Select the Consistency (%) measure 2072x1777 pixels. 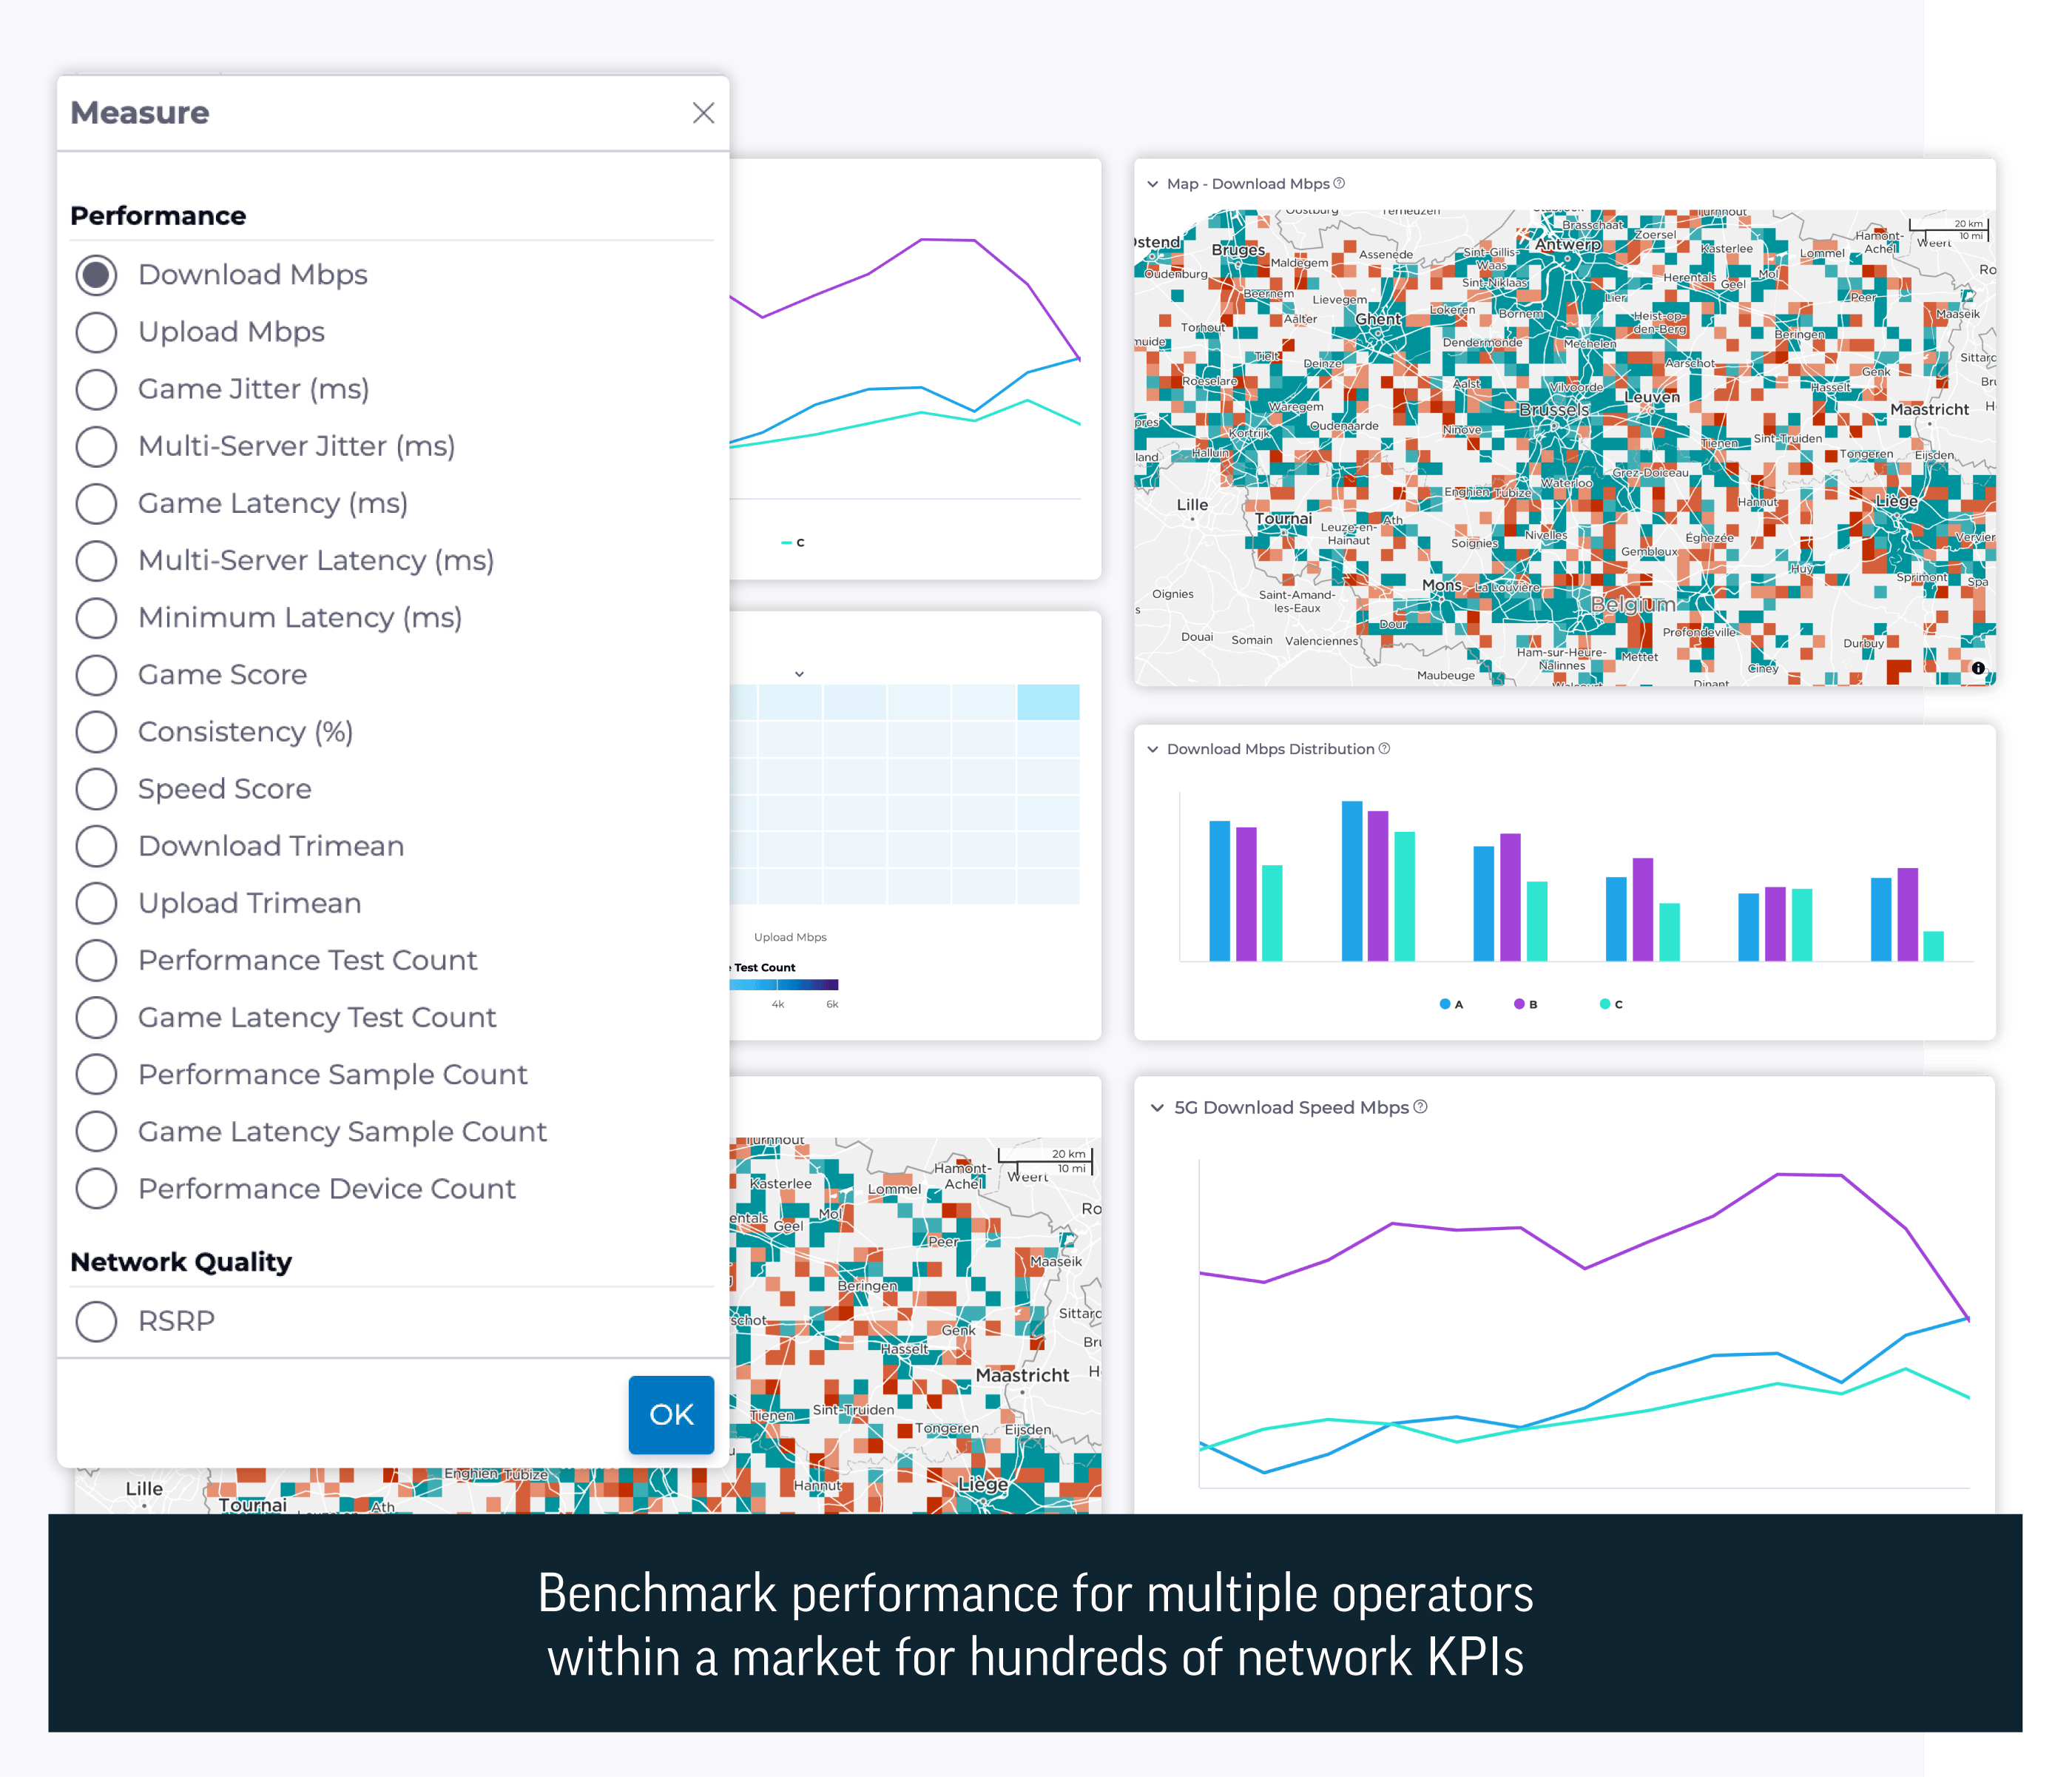[97, 731]
